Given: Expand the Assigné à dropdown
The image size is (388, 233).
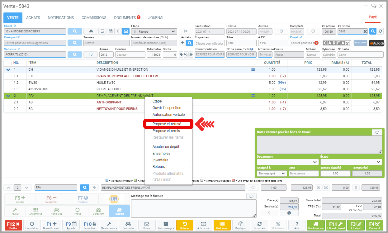Looking at the screenshot, I should pyautogui.click(x=272, y=174).
